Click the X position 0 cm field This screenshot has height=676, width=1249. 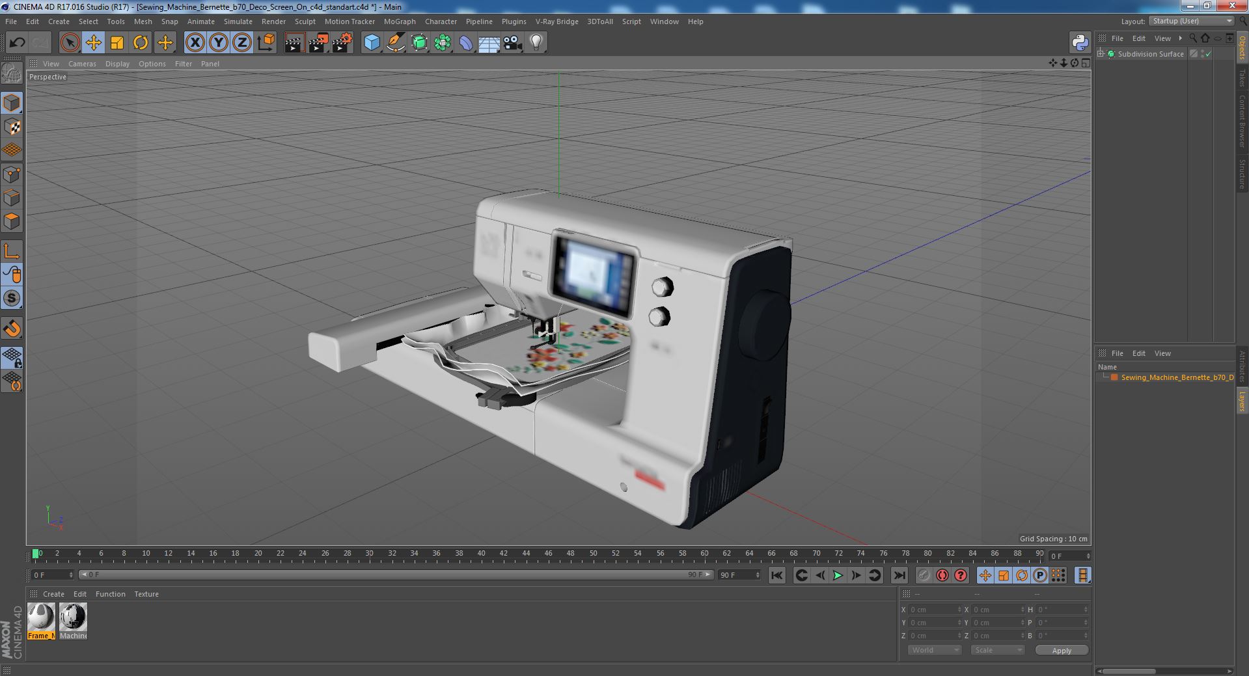coord(934,610)
